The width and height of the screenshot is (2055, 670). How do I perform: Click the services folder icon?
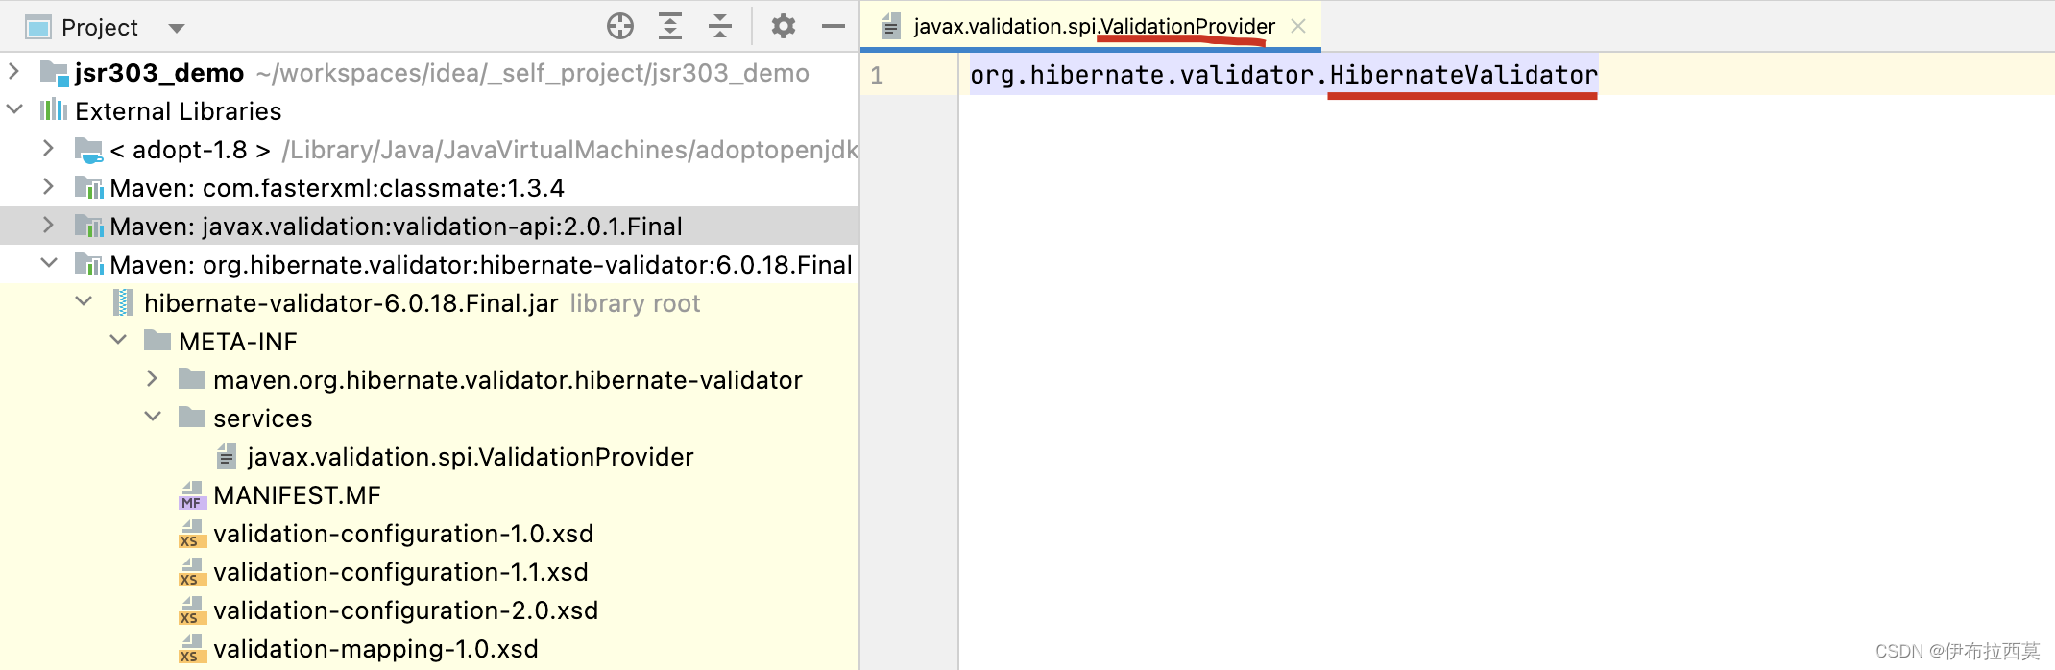192,417
